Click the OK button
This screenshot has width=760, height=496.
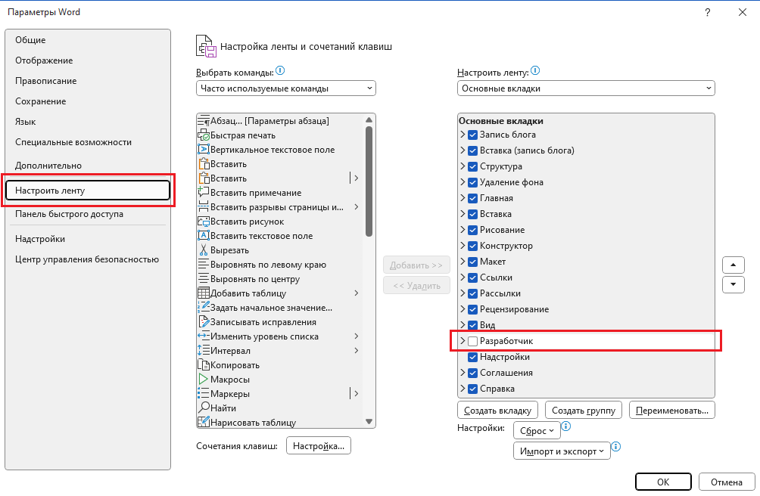[x=662, y=482]
